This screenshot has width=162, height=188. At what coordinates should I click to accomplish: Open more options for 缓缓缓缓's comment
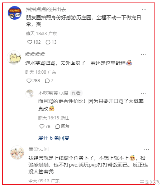pos(143,54)
